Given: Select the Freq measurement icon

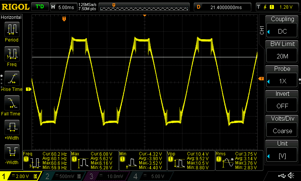Looking at the screenshot, I should (x=12, y=54).
